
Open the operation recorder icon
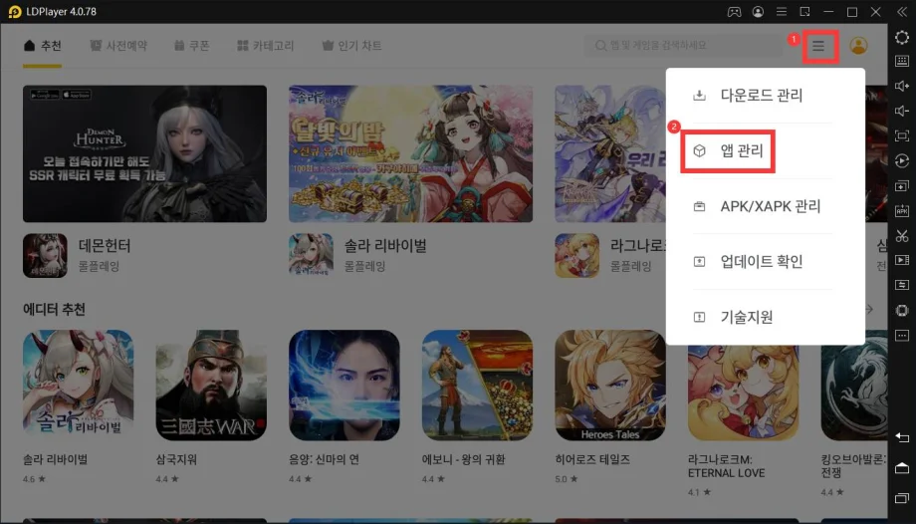pos(902,160)
